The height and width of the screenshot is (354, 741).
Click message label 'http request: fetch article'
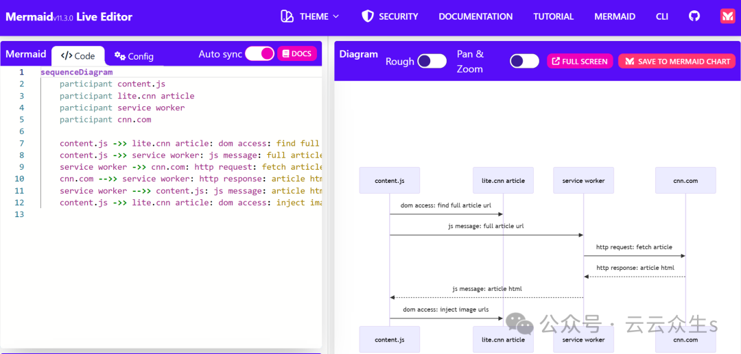coord(634,247)
